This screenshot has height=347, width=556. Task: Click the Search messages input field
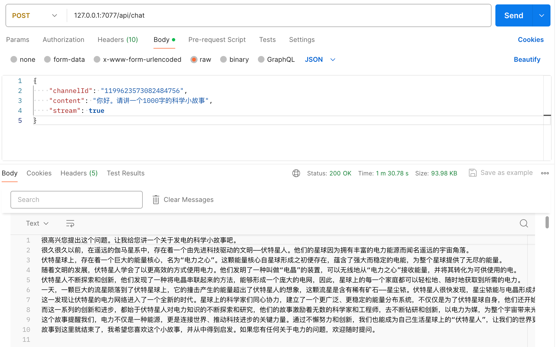pos(77,200)
